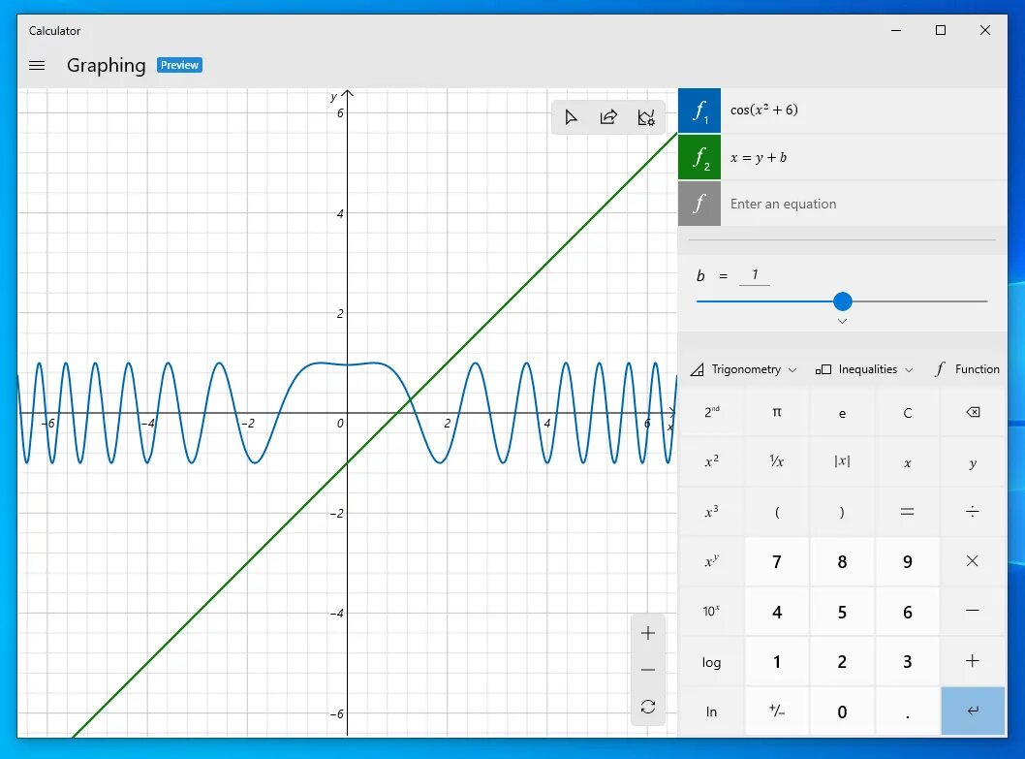The image size is (1025, 759).
Task: Edit the b value field showing 1
Action: (755, 275)
